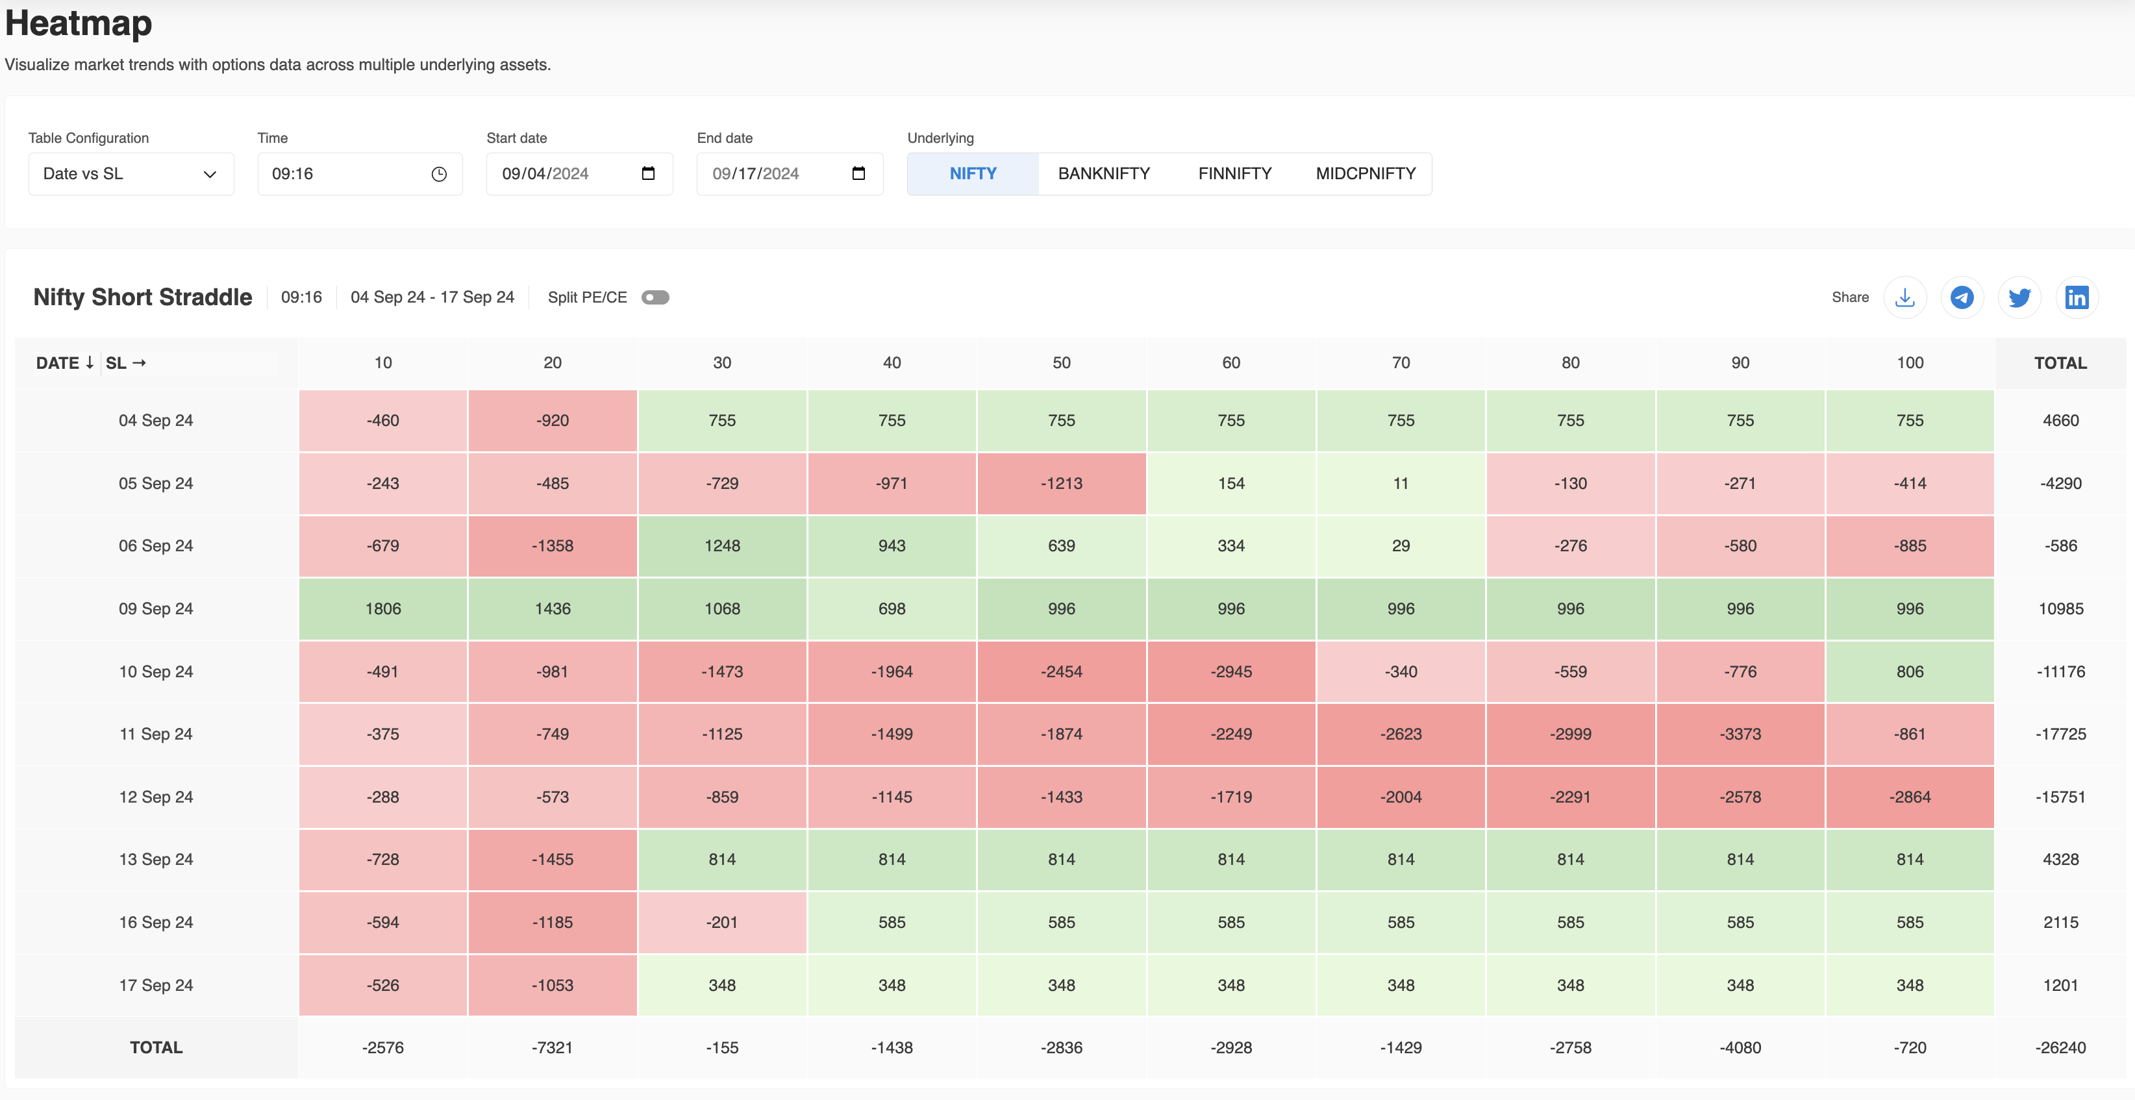Toggle the Split PE/CE switch
Image resolution: width=2135 pixels, height=1100 pixels.
pos(655,297)
